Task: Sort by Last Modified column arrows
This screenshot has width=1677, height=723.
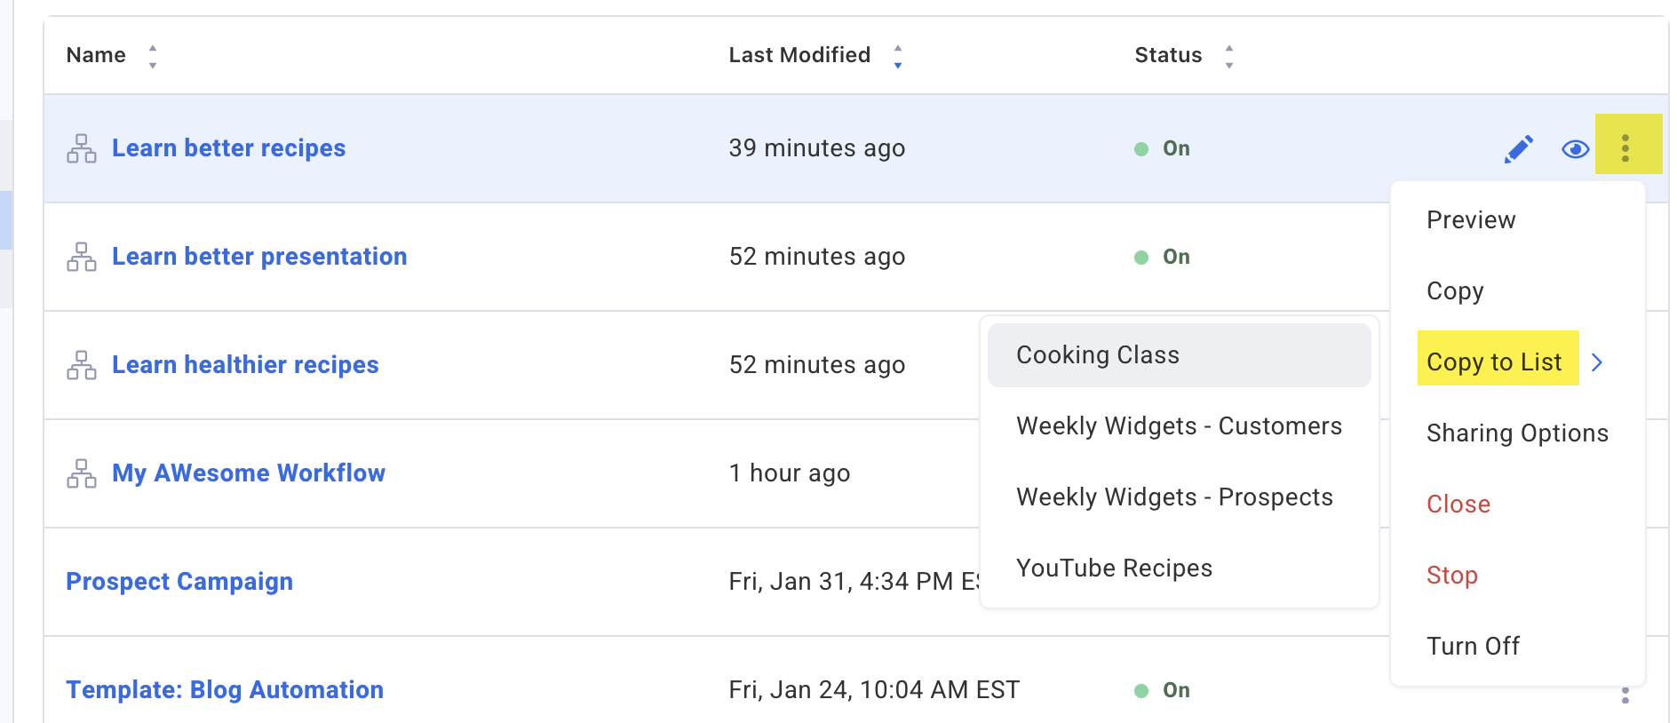Action: coord(898,57)
